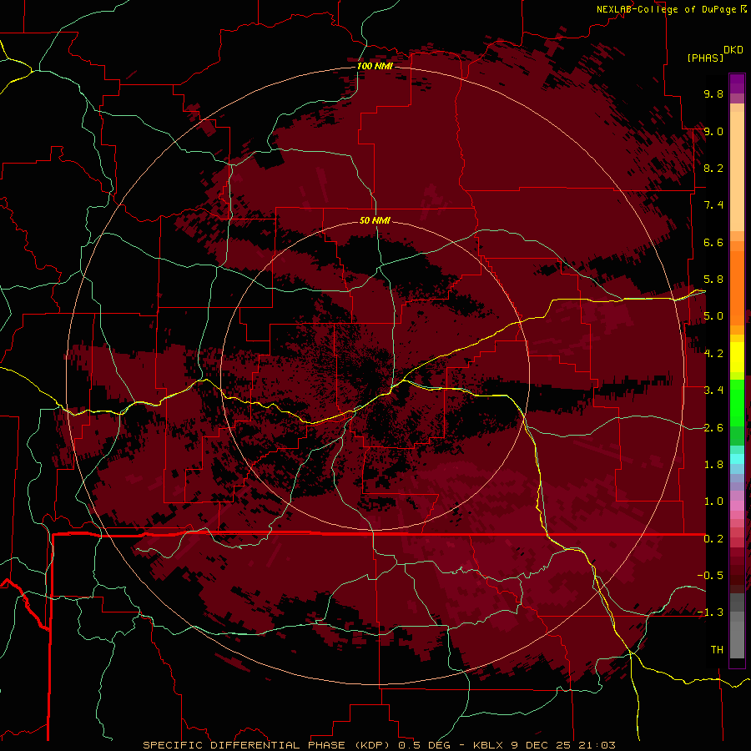Image resolution: width=751 pixels, height=751 pixels.
Task: Click the -1.3 value on color scale
Action: pyautogui.click(x=710, y=612)
